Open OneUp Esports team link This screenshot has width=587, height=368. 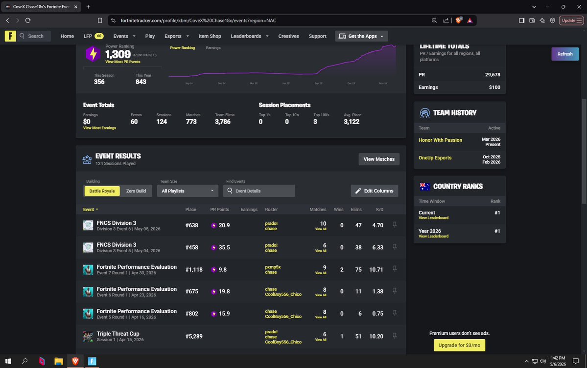coord(435,158)
